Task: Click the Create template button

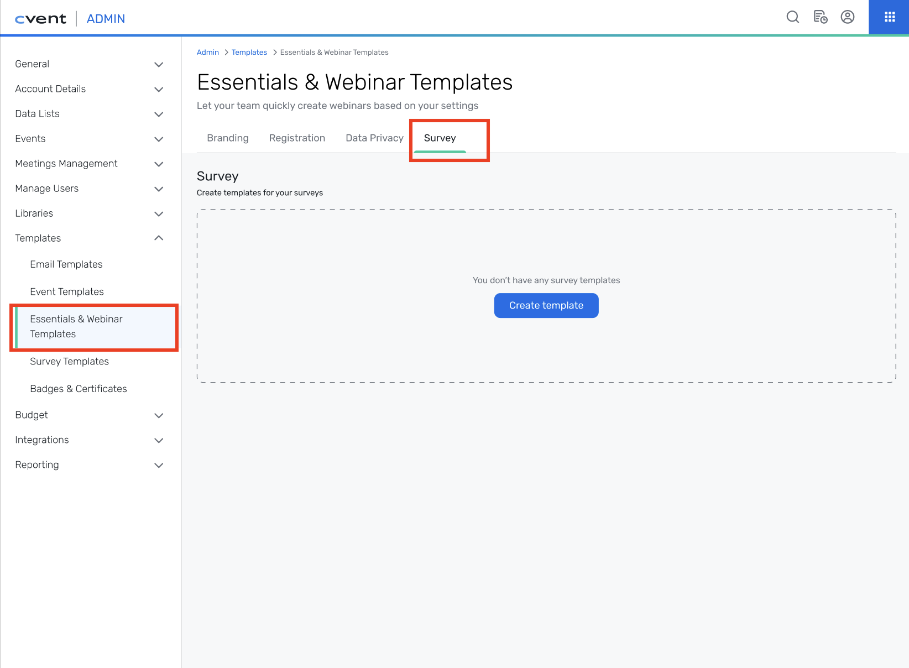Action: [x=546, y=306]
